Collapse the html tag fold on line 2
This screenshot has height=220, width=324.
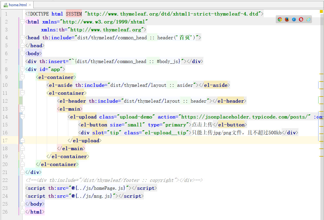pyautogui.click(x=22, y=22)
